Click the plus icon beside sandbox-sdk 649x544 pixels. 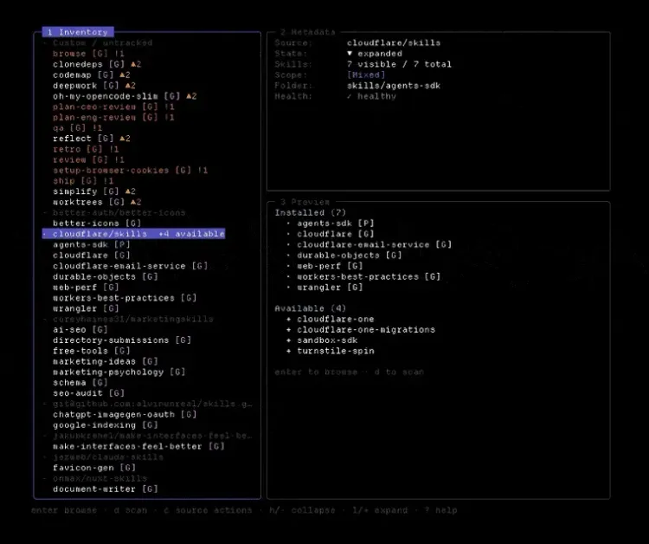pyautogui.click(x=288, y=340)
